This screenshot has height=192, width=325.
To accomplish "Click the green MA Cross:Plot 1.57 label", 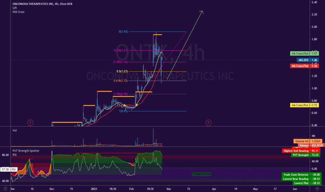I will [x=304, y=53].
